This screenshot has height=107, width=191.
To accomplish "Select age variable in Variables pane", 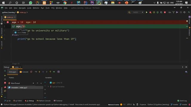I will coord(56,83).
